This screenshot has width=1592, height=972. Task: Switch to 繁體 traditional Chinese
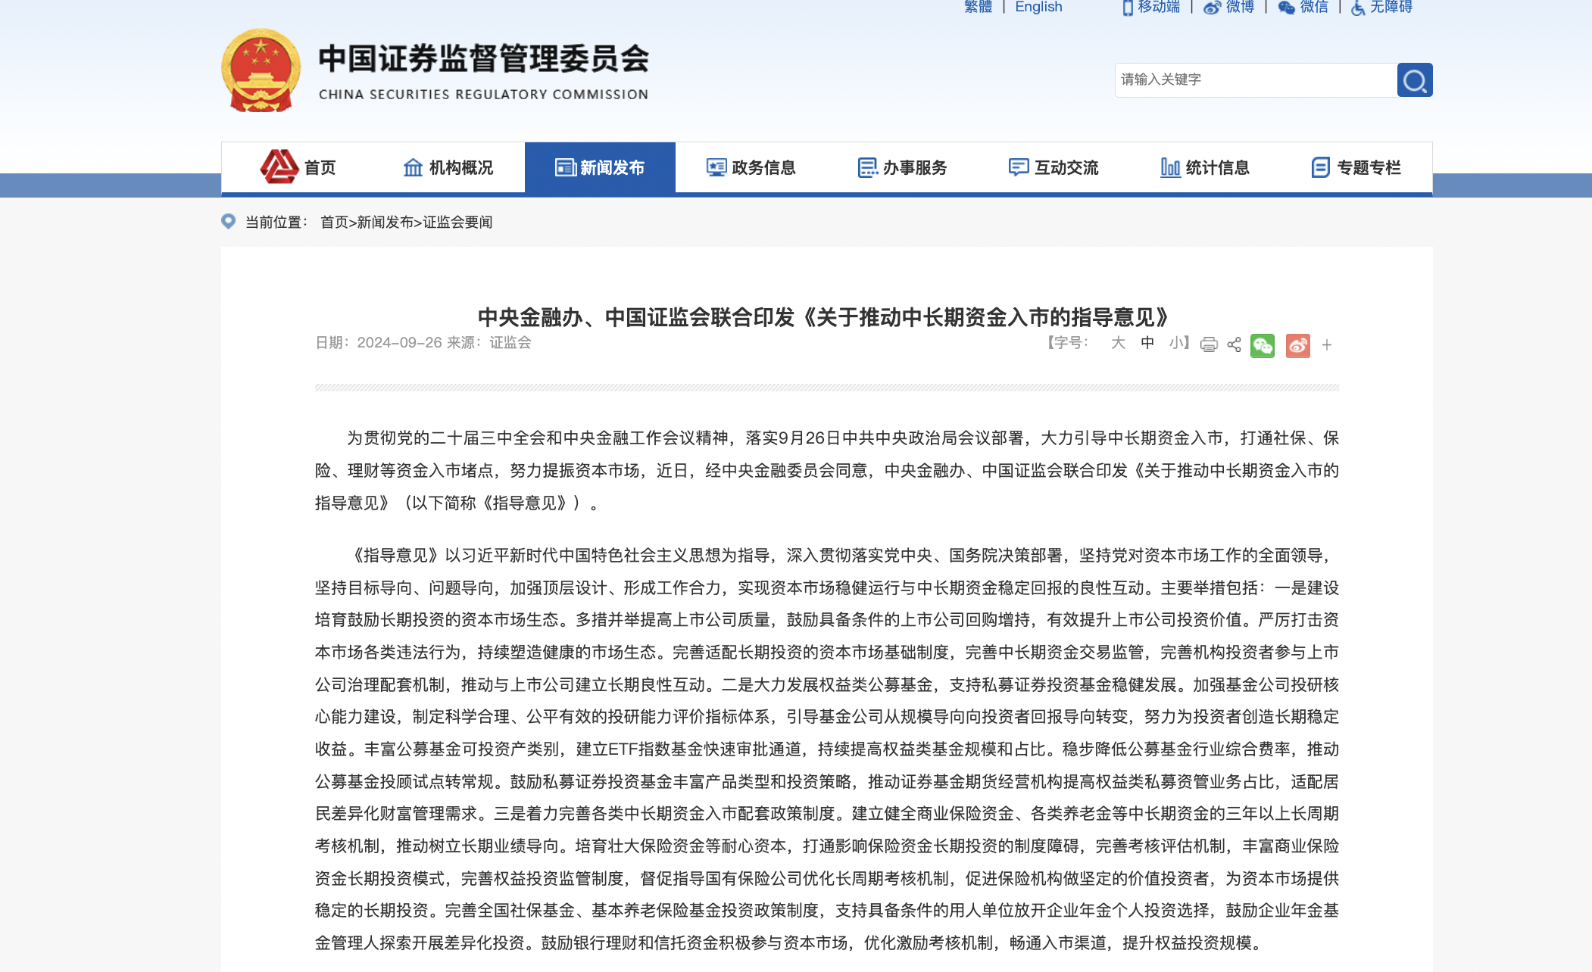click(x=978, y=7)
